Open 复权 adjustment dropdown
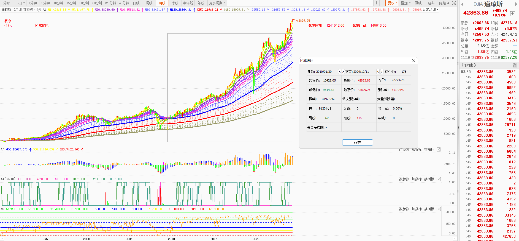The width and height of the screenshot is (519, 241). point(393,3)
